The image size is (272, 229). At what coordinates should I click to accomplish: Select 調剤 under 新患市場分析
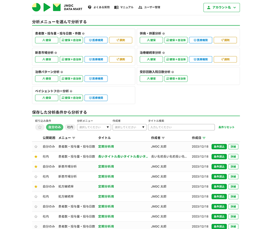pos(120,59)
